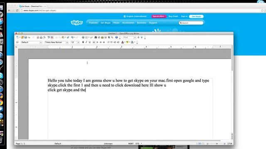Click the Special offers button
The image size is (266, 149).
pos(158,17)
